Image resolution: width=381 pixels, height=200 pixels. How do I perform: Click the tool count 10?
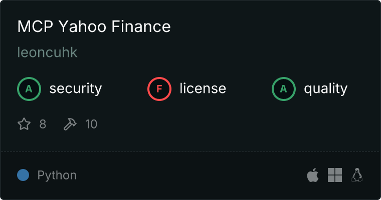point(91,124)
